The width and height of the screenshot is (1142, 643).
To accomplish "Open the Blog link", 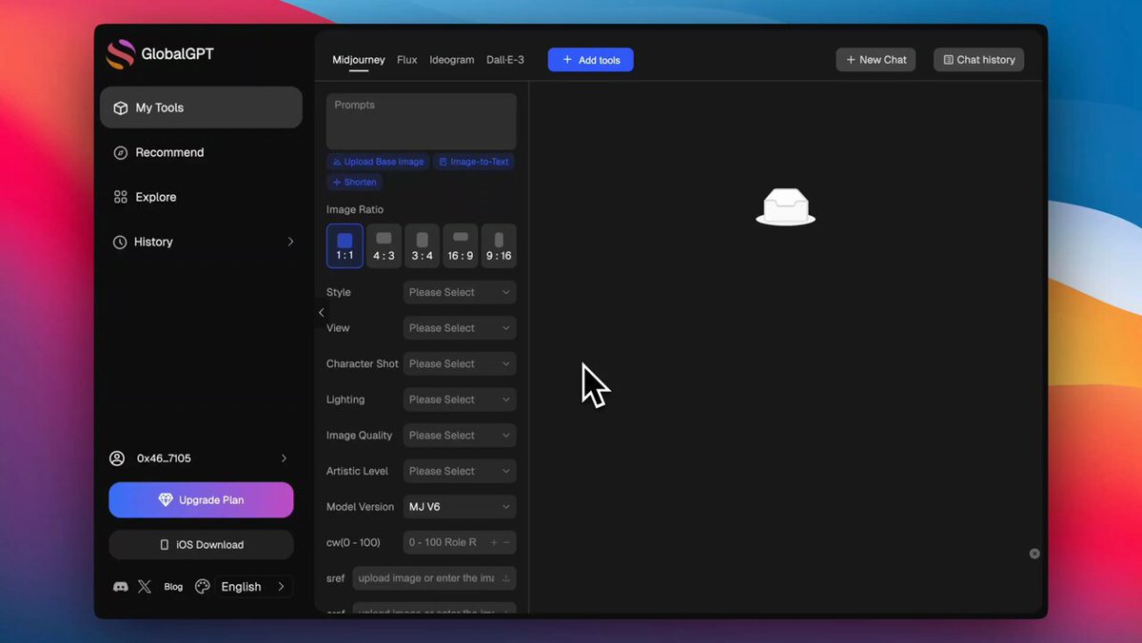I will (x=173, y=587).
